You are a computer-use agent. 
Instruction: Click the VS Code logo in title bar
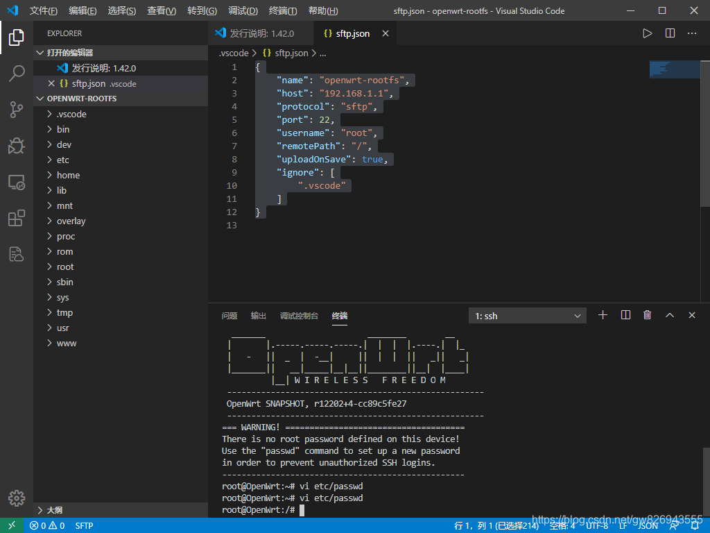[12, 10]
